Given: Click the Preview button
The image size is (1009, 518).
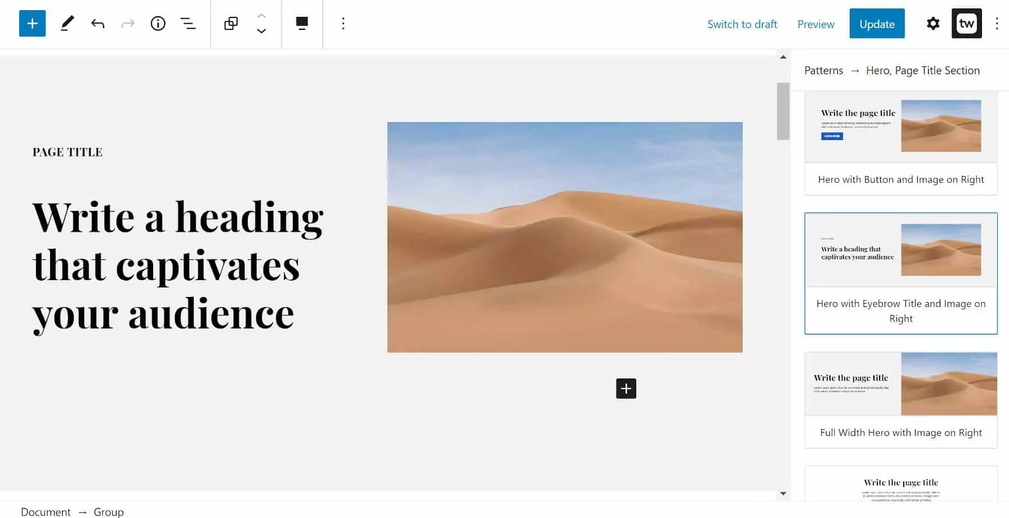Looking at the screenshot, I should 815,24.
